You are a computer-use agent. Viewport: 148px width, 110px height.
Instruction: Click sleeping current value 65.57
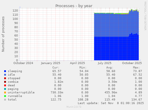click(x=57, y=71)
